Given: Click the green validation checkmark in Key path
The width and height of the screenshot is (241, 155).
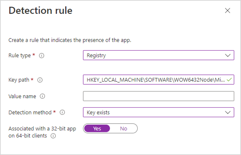Looking at the screenshot, I should point(229,80).
